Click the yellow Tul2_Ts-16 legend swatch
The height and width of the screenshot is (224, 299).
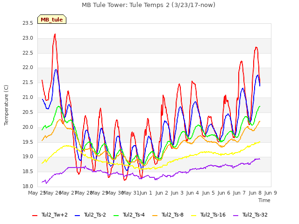point(193,216)
